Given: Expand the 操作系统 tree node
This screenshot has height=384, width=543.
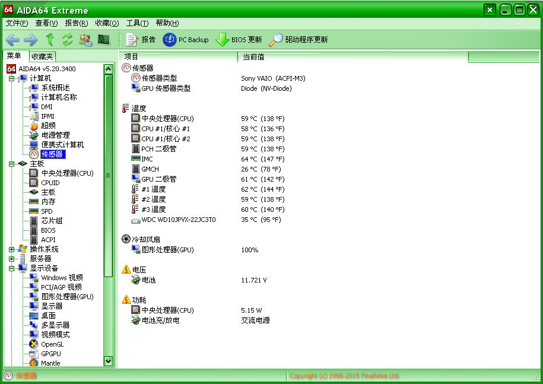Looking at the screenshot, I should [11, 249].
